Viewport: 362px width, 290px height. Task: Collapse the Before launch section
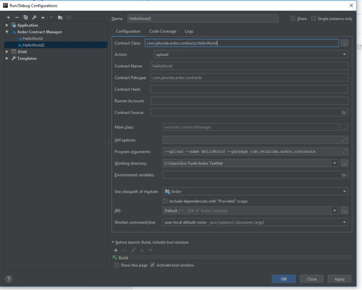coord(112,242)
